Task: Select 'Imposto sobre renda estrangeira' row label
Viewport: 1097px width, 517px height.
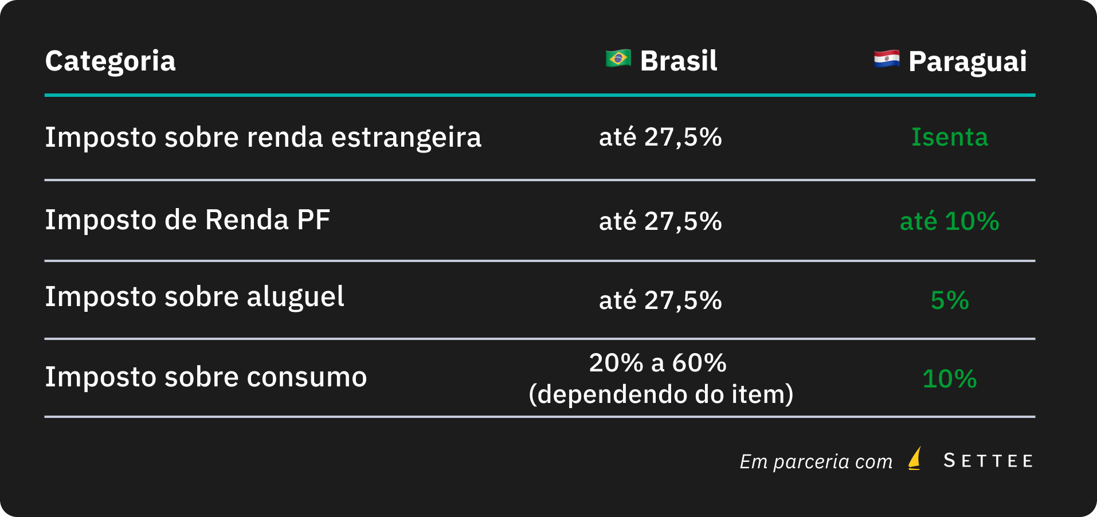Action: 263,138
